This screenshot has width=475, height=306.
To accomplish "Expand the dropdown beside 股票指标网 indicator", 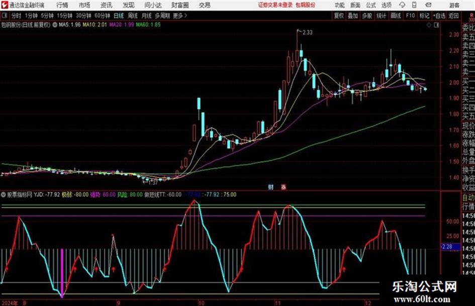I will point(4,194).
